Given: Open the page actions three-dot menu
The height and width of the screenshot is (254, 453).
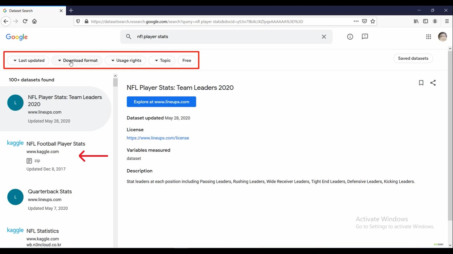Looking at the screenshot, I should (x=356, y=21).
